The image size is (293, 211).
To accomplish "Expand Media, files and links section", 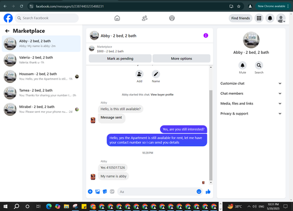I will click(251, 103).
